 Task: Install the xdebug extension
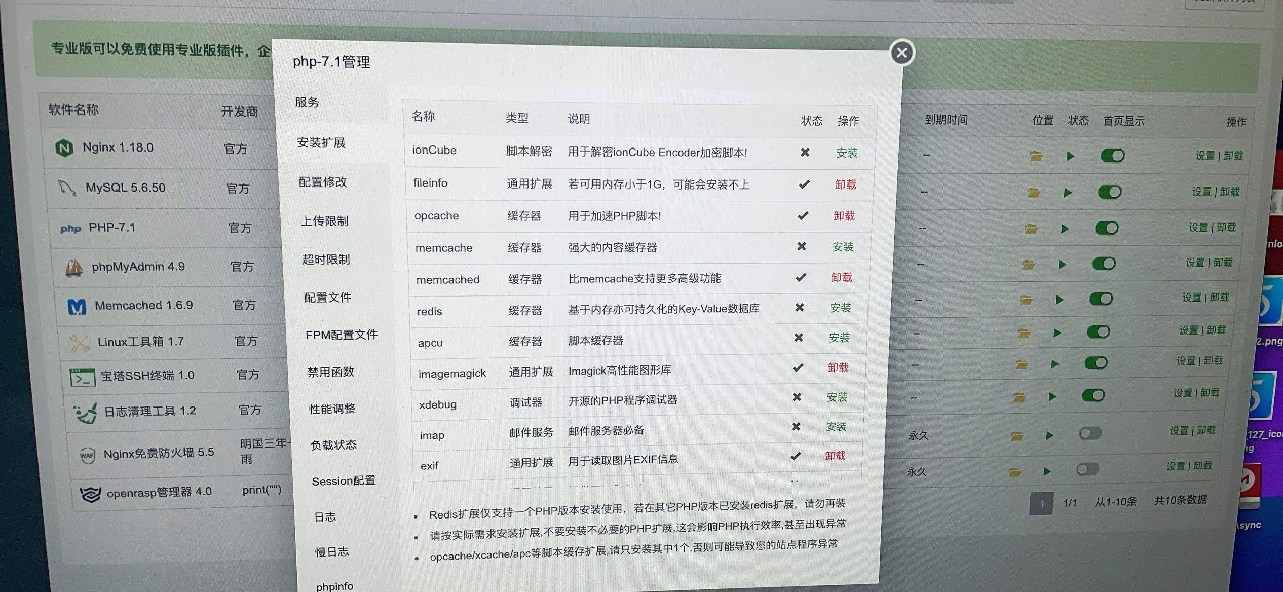point(837,397)
